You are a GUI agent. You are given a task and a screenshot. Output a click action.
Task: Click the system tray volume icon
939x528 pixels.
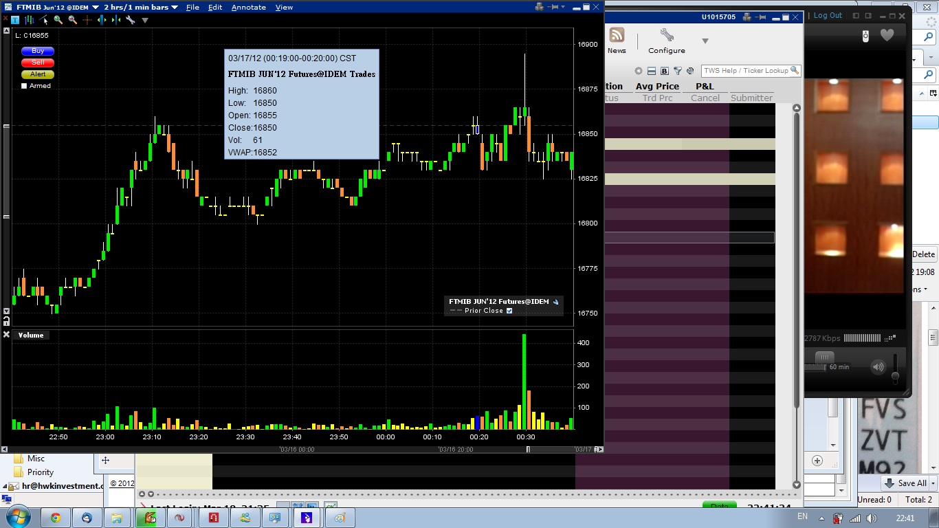tap(872, 518)
